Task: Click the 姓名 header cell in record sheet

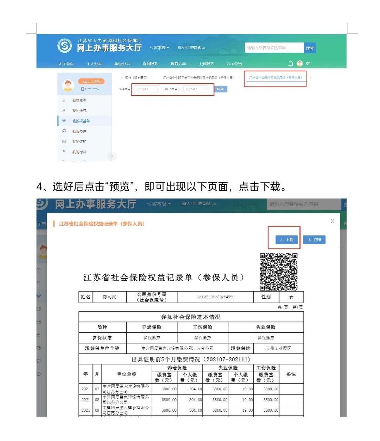Action: coord(86,297)
